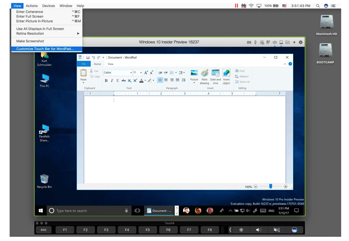Click Find in Editing group
This screenshot has width=349, height=241.
point(240,71)
